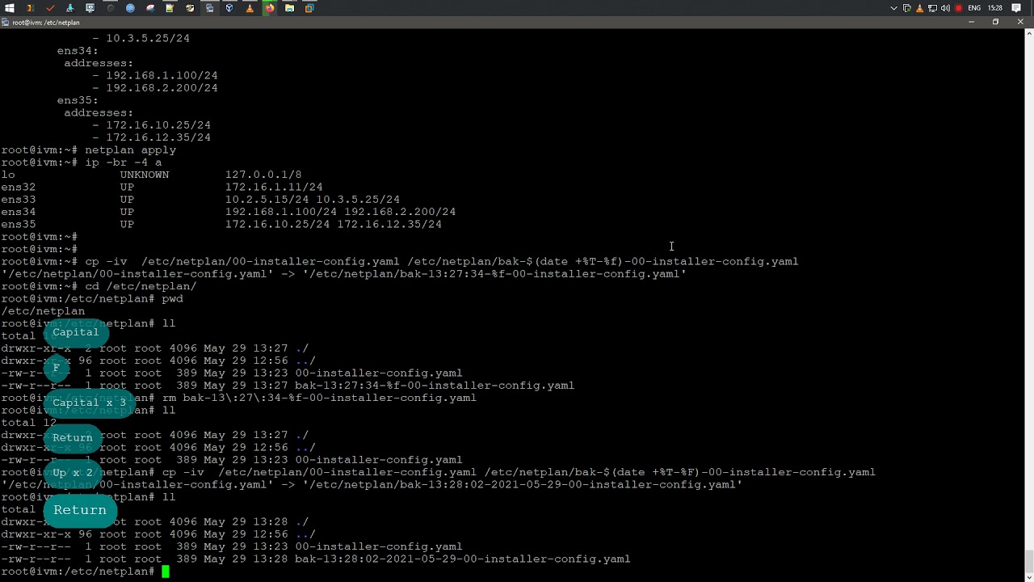Click 'ip -br -4 a' command
The image size is (1034, 582).
123,162
